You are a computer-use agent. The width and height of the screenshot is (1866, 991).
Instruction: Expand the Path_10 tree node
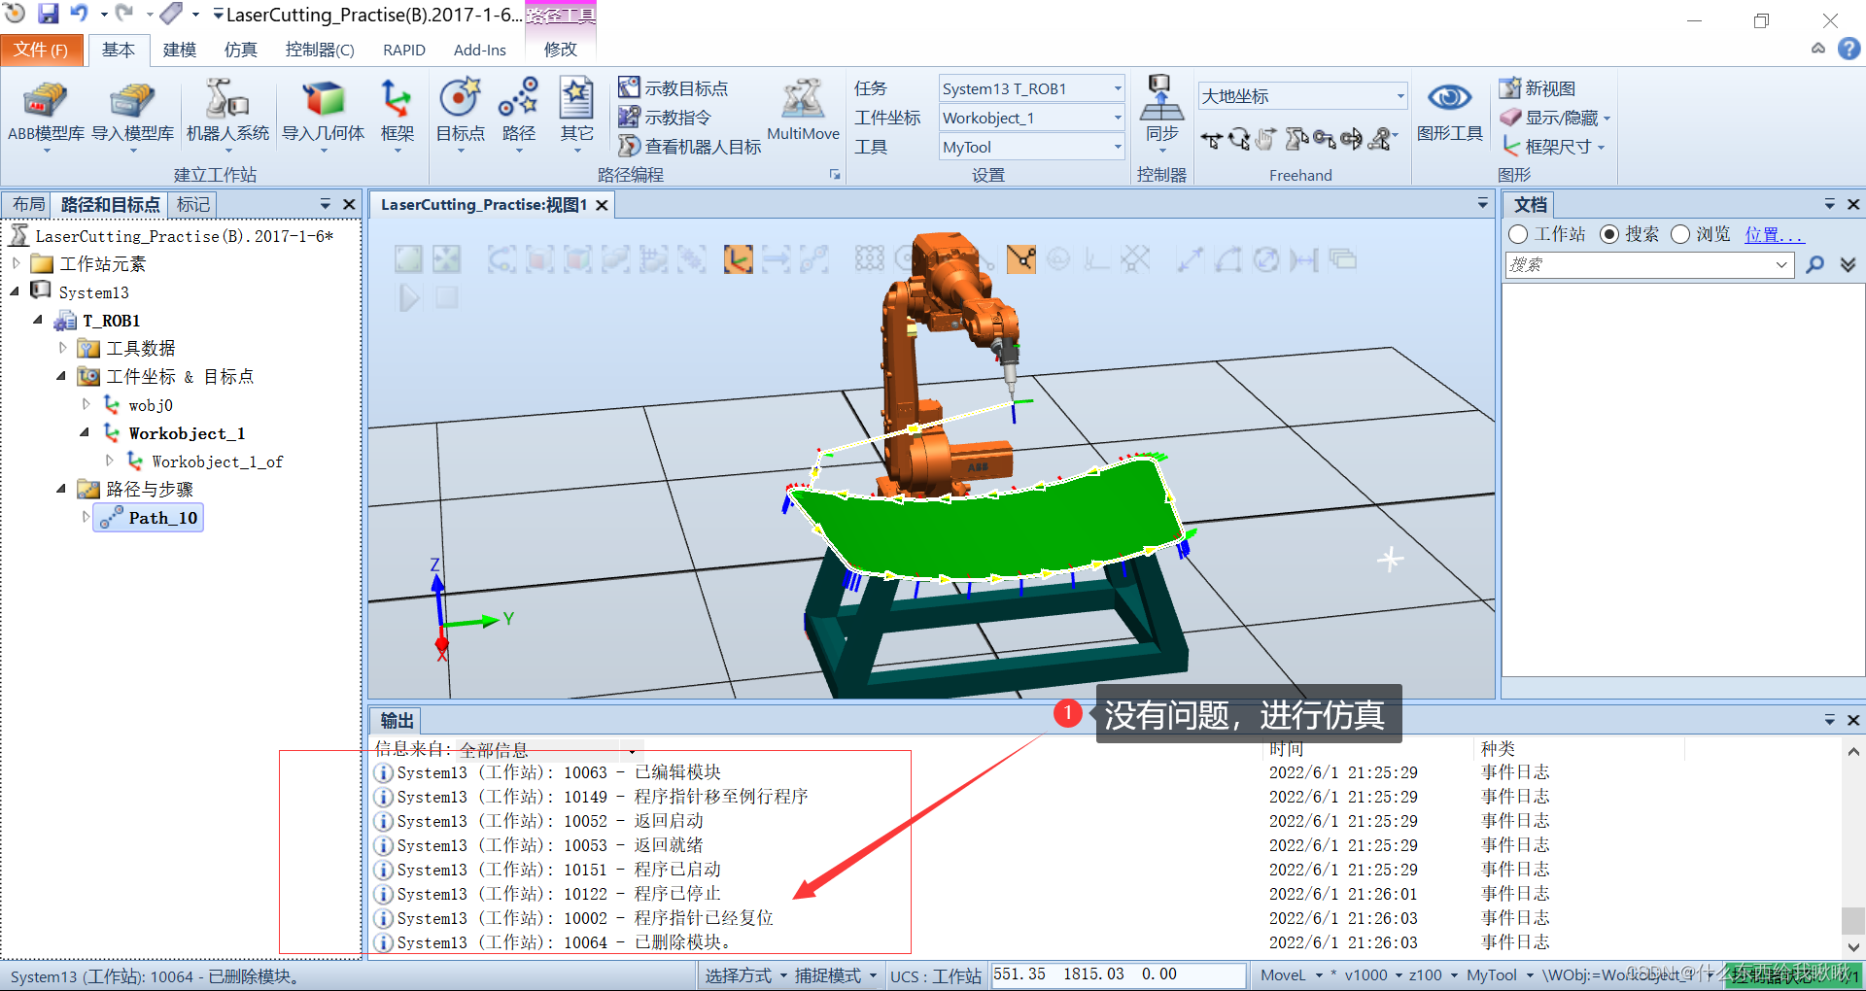click(86, 517)
